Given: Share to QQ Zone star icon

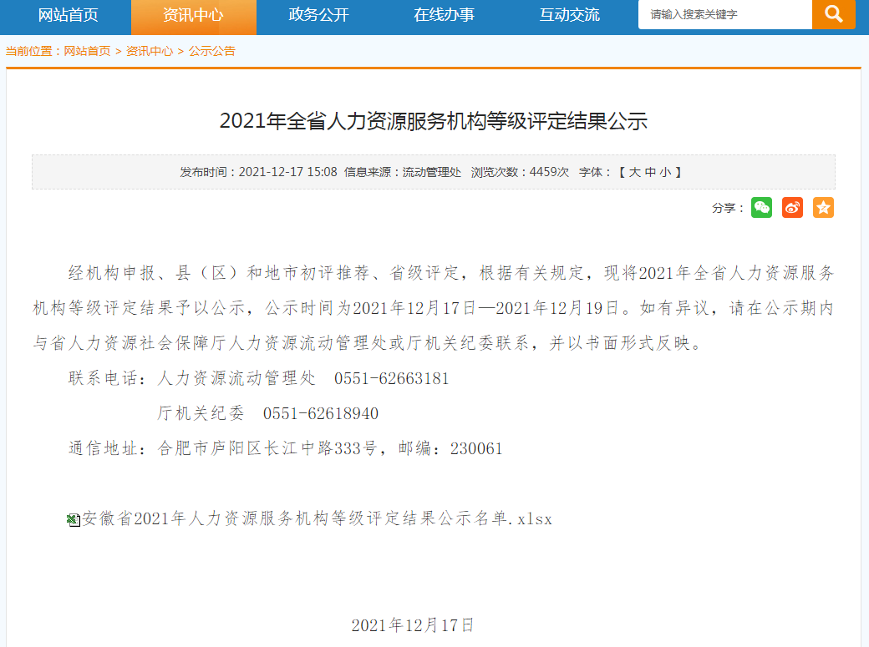Looking at the screenshot, I should click(823, 208).
